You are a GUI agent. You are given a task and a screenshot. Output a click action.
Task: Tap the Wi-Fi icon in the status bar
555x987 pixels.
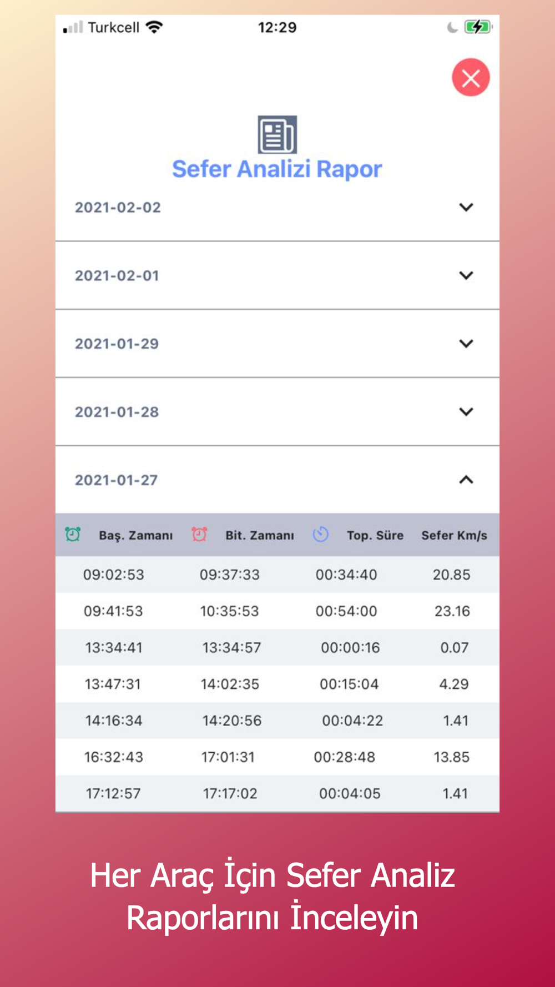click(154, 27)
